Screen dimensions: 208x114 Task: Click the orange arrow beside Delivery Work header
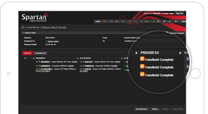coord(23,33)
